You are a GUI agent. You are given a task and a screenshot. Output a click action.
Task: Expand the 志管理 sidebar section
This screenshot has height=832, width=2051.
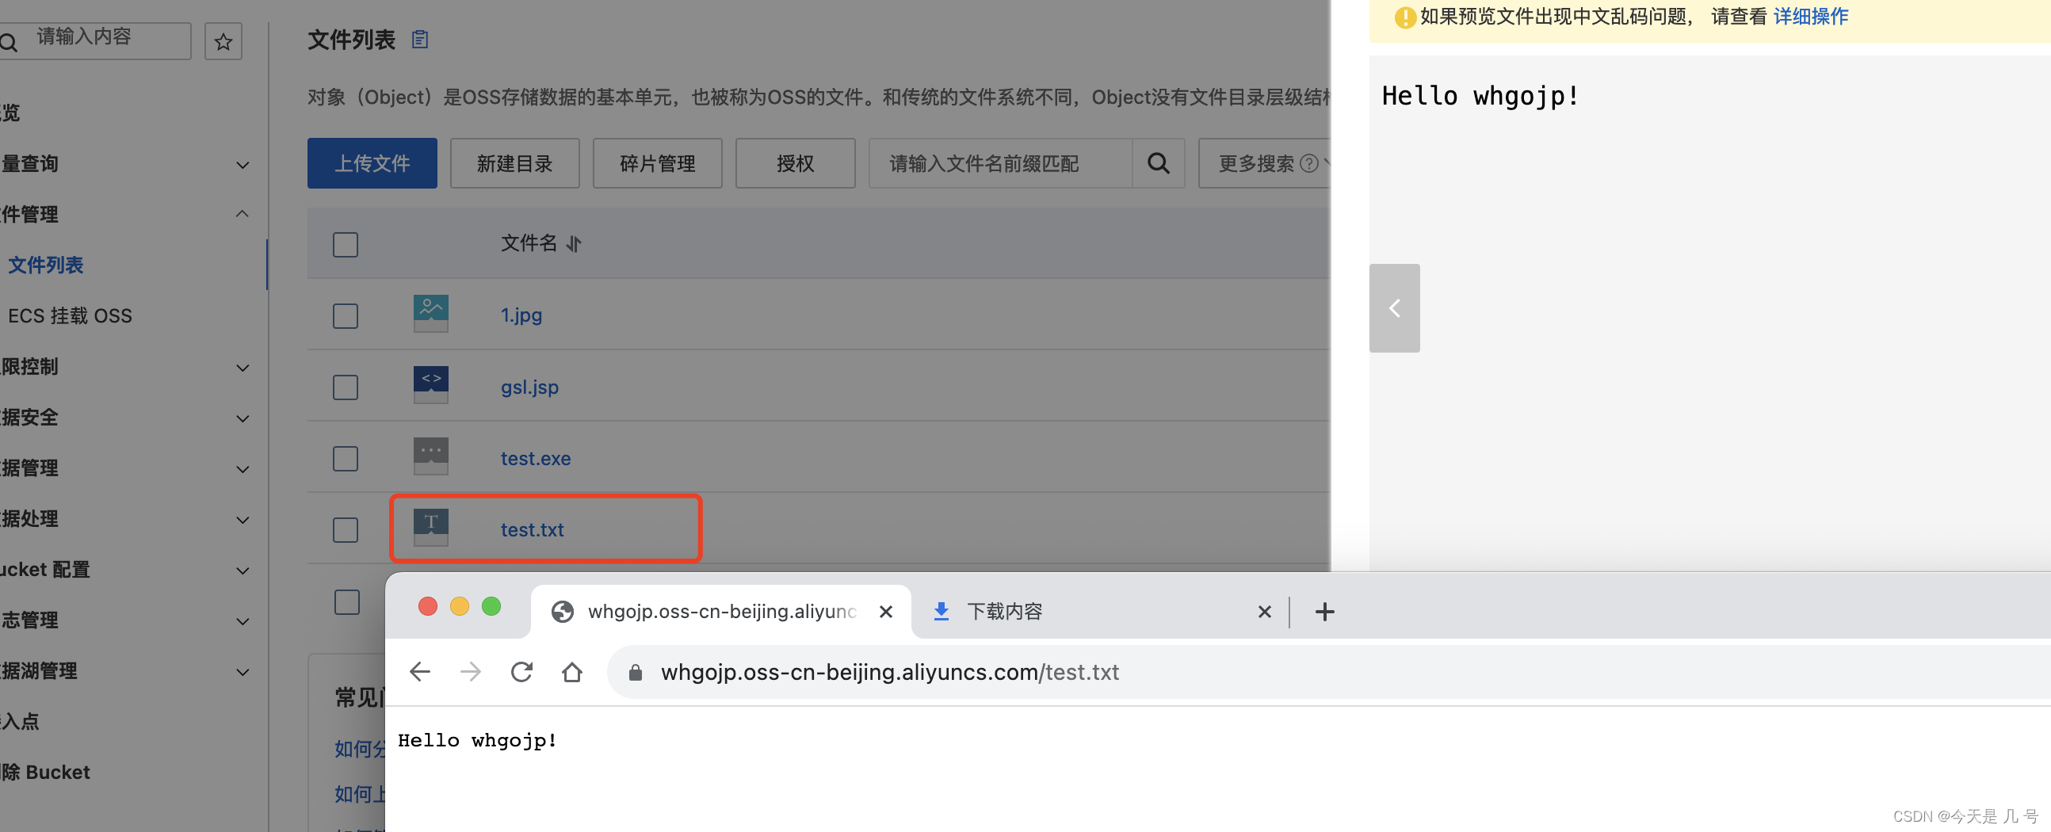pos(243,622)
